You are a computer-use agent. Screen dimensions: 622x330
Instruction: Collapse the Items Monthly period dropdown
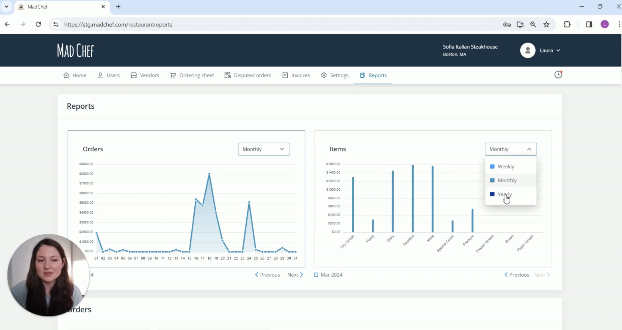(x=511, y=149)
